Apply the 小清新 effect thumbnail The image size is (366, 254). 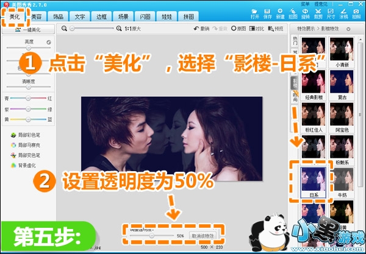pyautogui.click(x=342, y=52)
